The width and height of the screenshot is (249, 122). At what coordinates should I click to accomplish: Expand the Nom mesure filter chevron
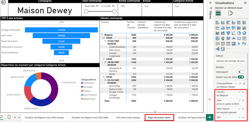pos(239,109)
